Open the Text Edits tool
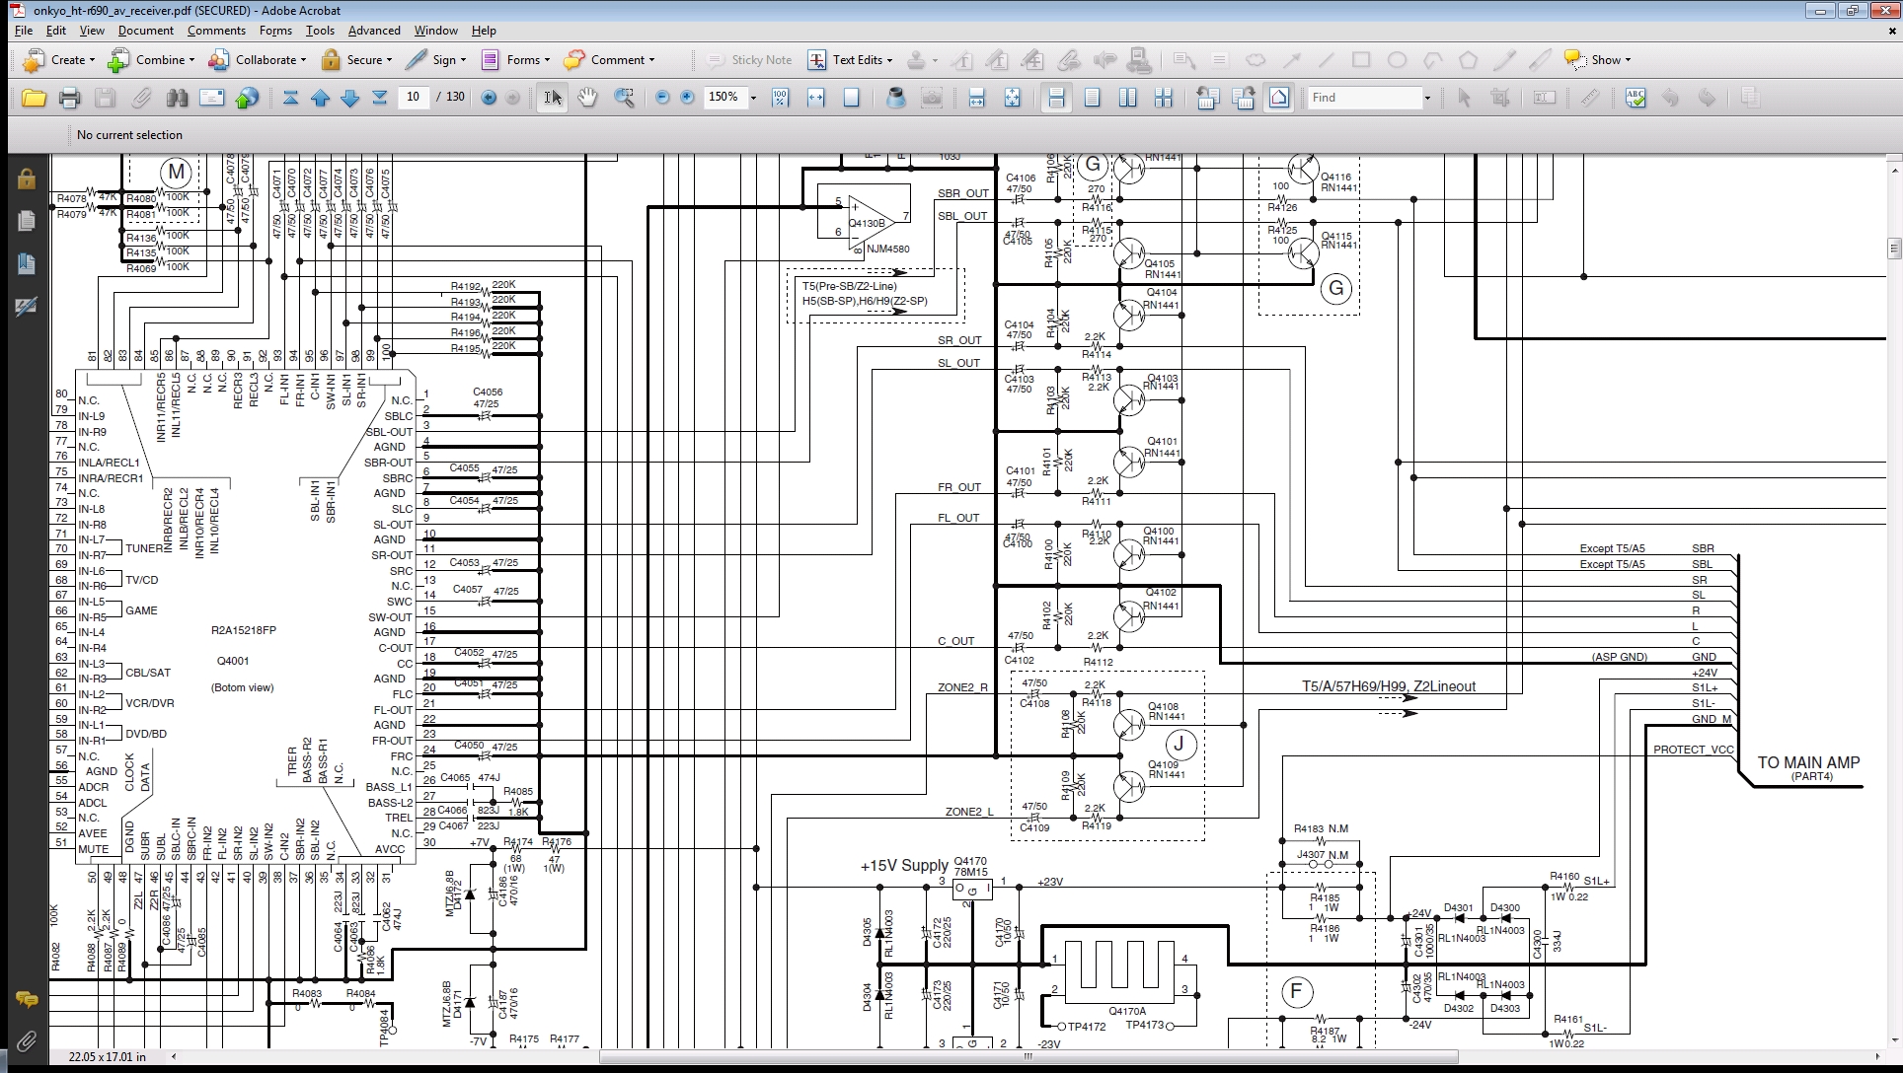 pos(850,60)
